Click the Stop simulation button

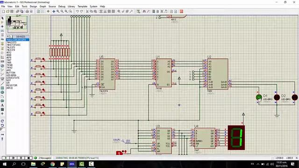click(x=28, y=158)
